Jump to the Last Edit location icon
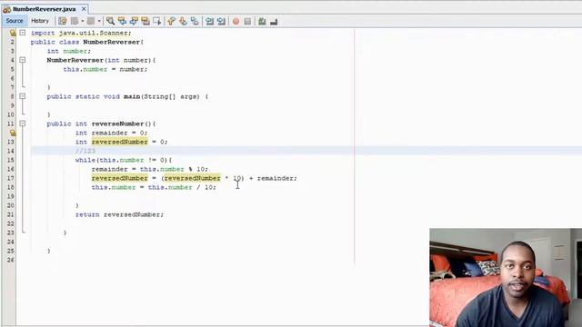The image size is (582, 327). tap(63, 21)
